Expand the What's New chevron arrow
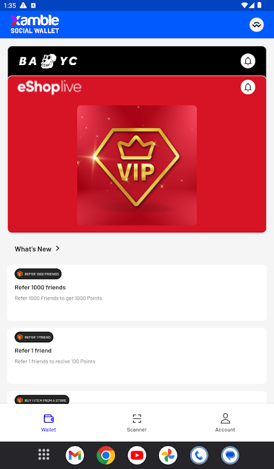 coord(57,249)
